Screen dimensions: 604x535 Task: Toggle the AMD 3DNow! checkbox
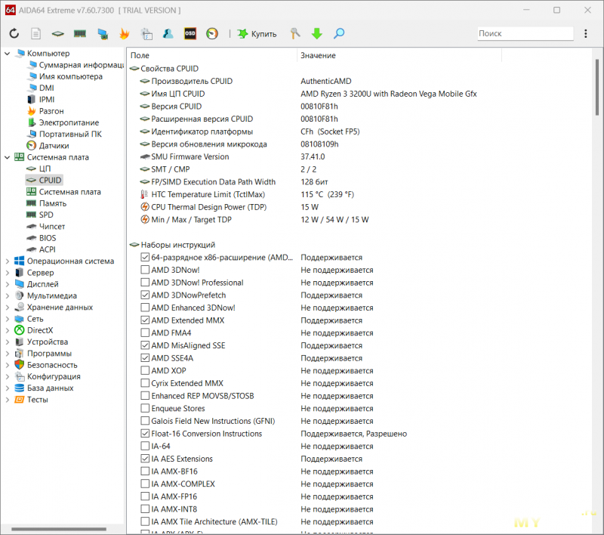(x=145, y=270)
